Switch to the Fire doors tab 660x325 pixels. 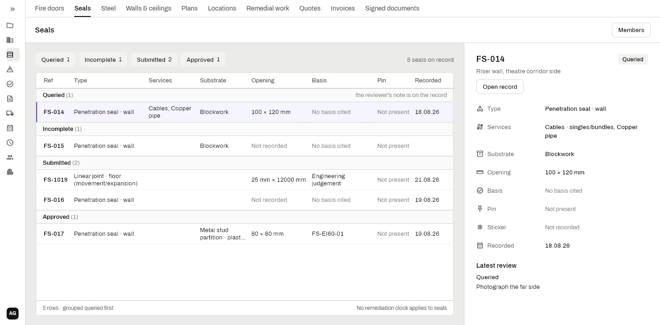click(x=49, y=8)
